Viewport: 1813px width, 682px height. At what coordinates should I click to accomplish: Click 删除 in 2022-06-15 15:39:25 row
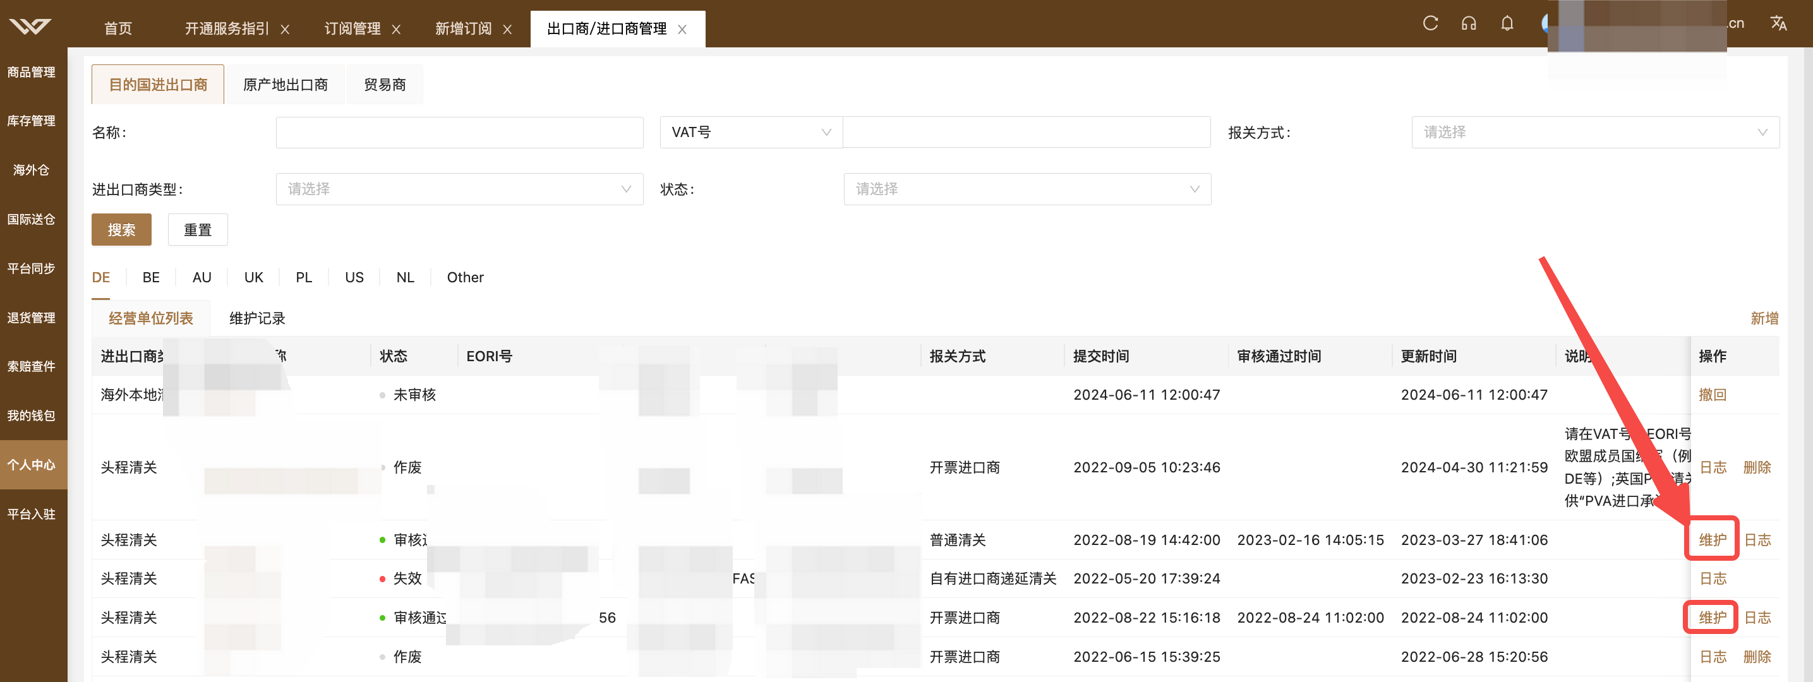tap(1757, 657)
